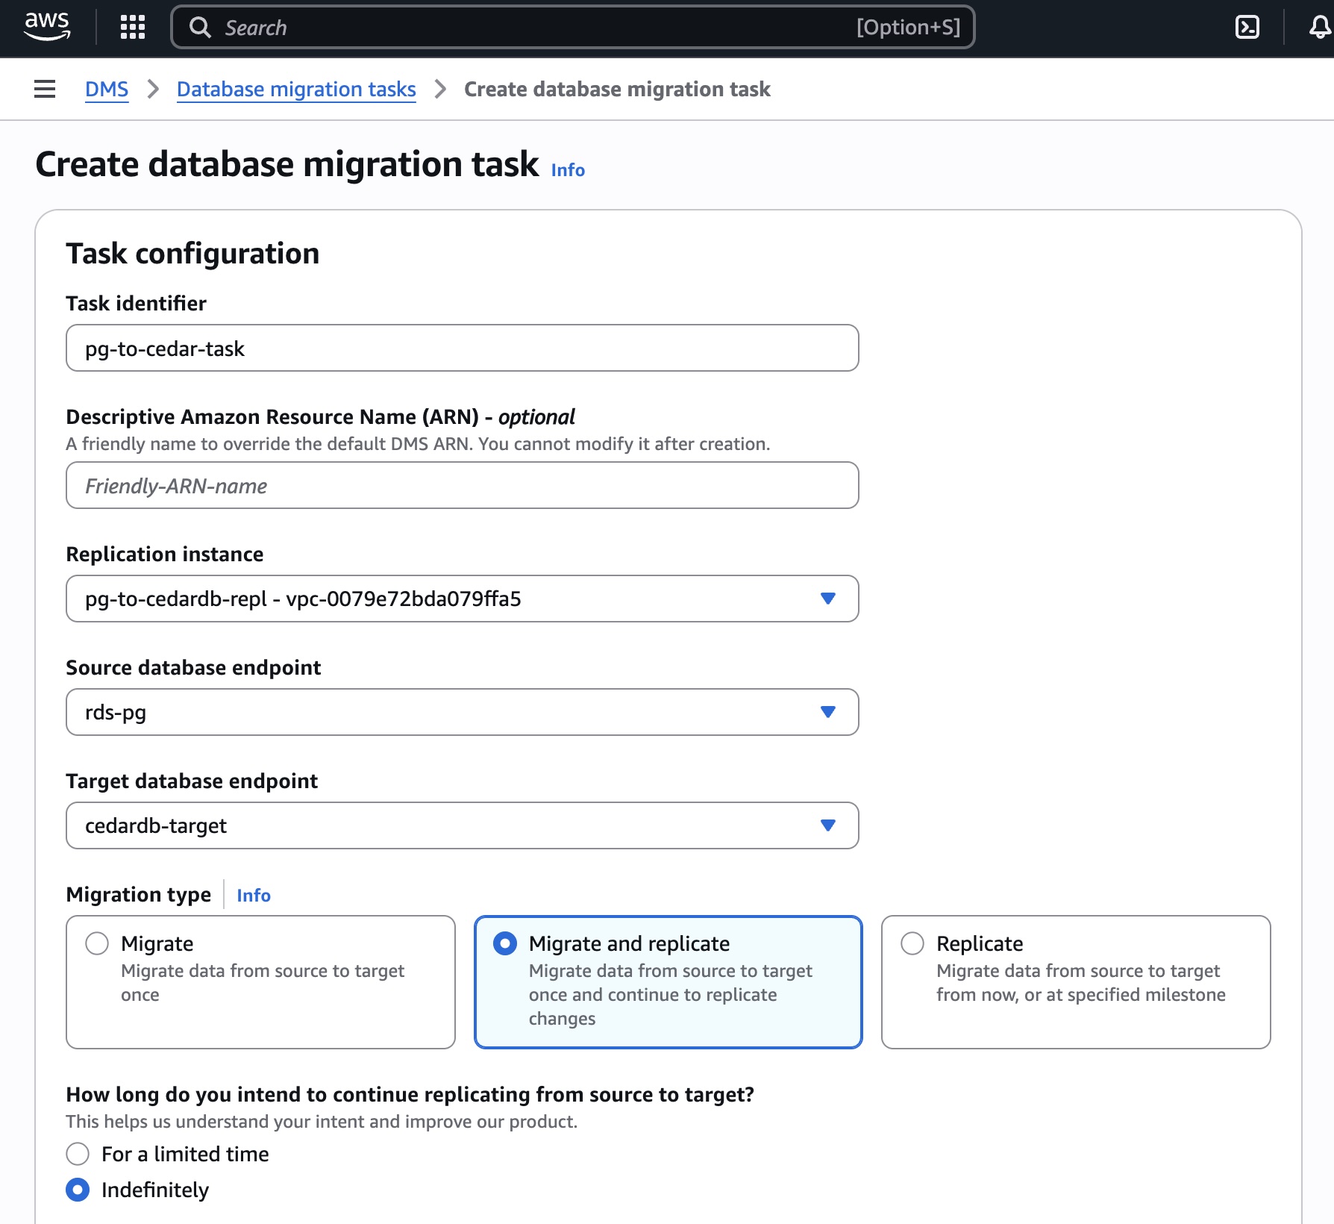Click the Friendly-ARN-name input field
The image size is (1334, 1224).
(x=463, y=485)
